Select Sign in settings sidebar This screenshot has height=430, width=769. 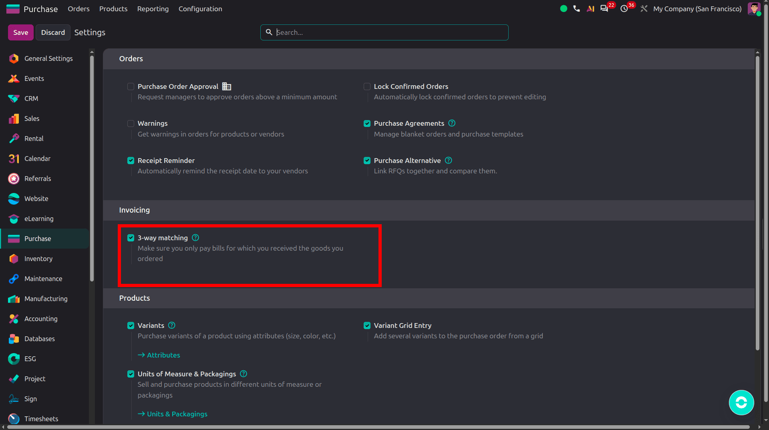click(x=44, y=399)
